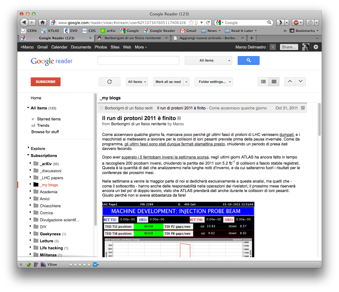Select the Geekyness folder

[50, 234]
